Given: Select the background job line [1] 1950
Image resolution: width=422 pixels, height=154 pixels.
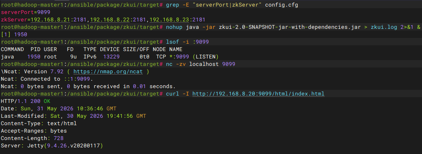Looking at the screenshot, I should (x=14, y=35).
